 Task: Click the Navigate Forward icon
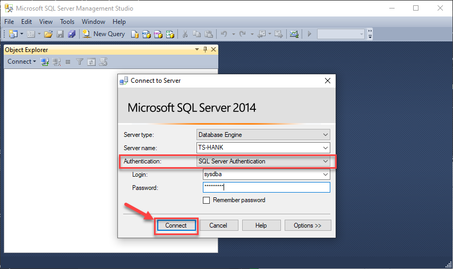tap(278, 34)
